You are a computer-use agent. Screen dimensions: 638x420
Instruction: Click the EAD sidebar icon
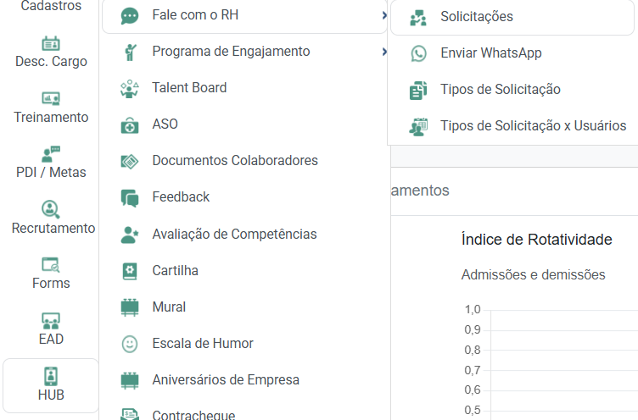[x=51, y=321]
